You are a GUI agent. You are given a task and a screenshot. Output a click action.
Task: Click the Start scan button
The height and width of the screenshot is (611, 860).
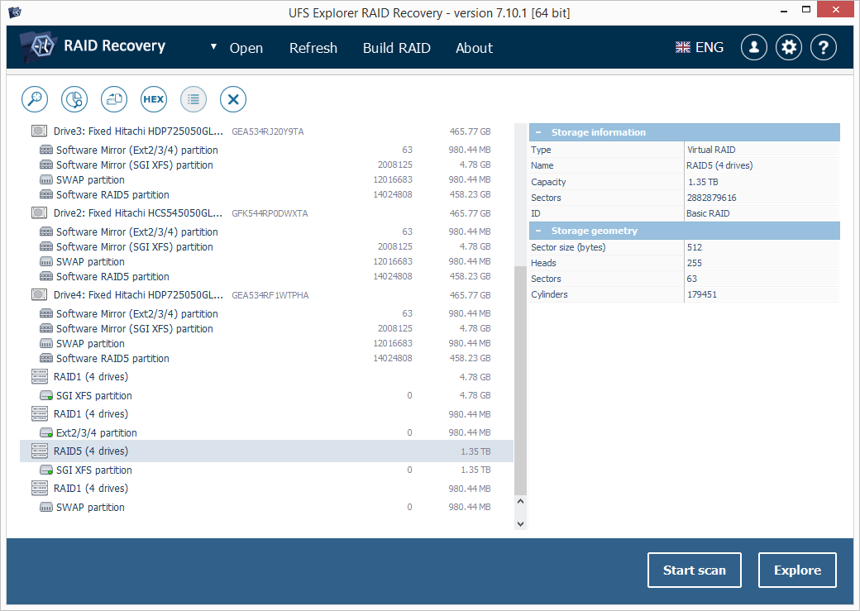pos(695,570)
